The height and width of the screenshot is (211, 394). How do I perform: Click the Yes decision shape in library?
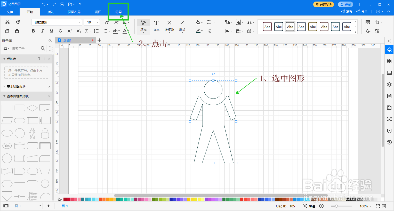(7, 146)
